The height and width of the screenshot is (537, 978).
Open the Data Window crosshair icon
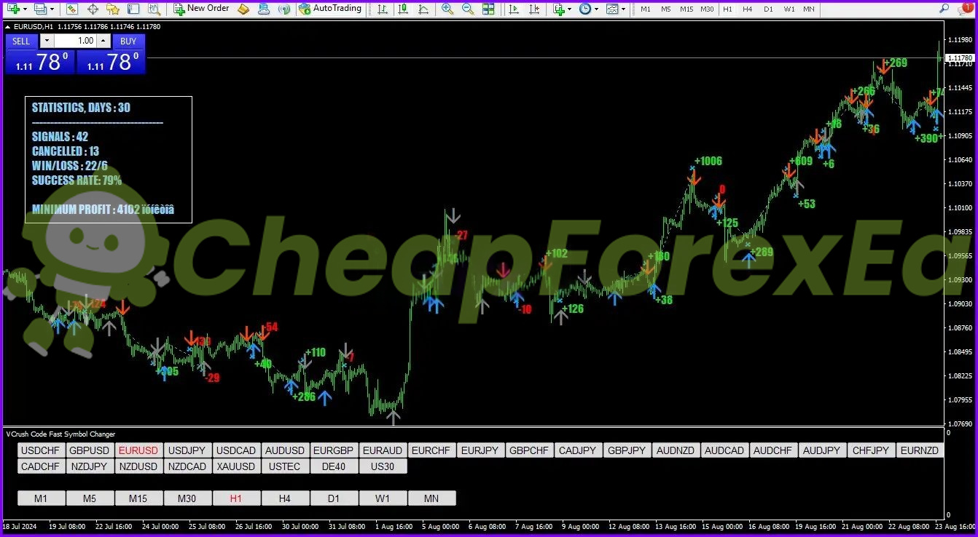coord(93,9)
